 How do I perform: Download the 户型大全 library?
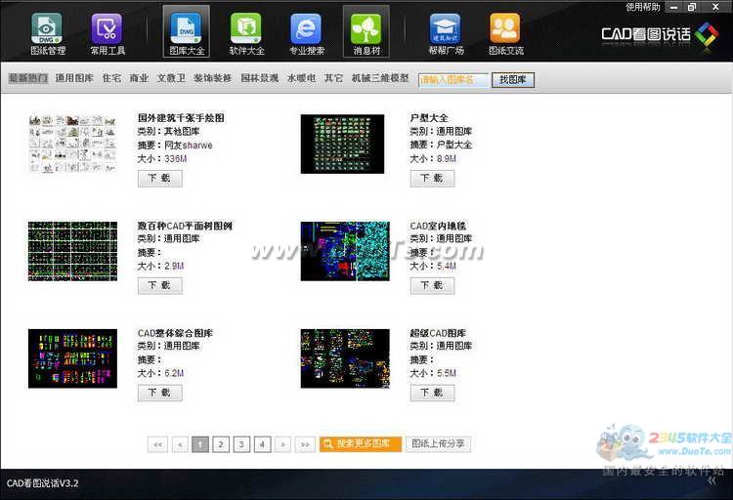pyautogui.click(x=431, y=179)
